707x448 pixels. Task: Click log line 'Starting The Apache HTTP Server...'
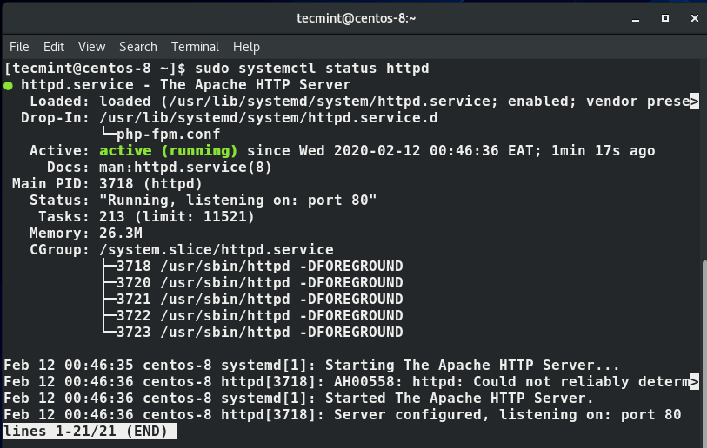[311, 366]
